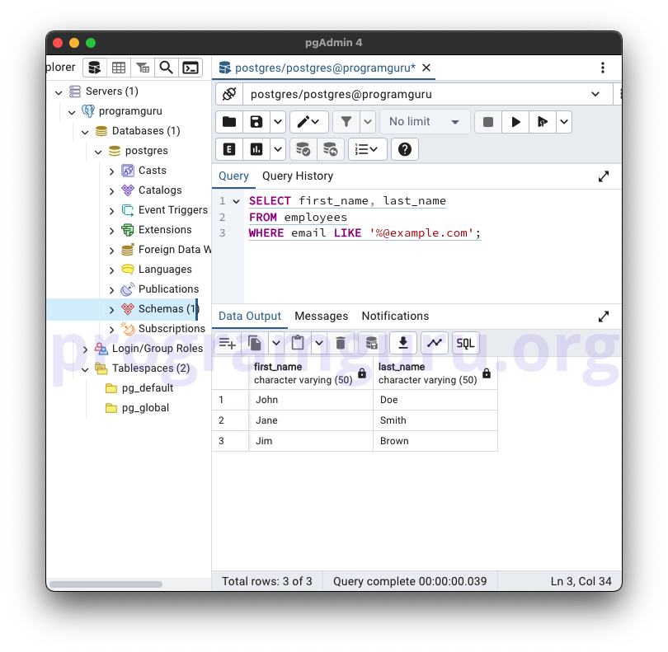Save the query file with the disk icon

(x=256, y=122)
